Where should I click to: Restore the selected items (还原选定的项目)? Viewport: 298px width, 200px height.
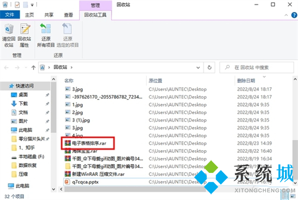coord(68,36)
